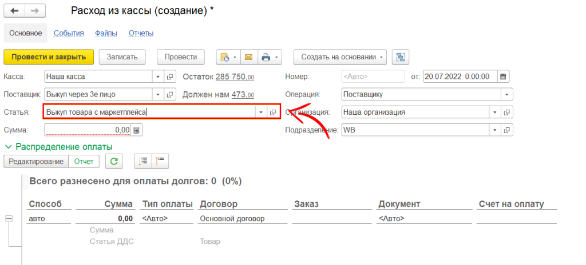Image resolution: width=586 pixels, height=265 pixels.
Task: Collapse the tree row with minus box
Action: pos(9,219)
